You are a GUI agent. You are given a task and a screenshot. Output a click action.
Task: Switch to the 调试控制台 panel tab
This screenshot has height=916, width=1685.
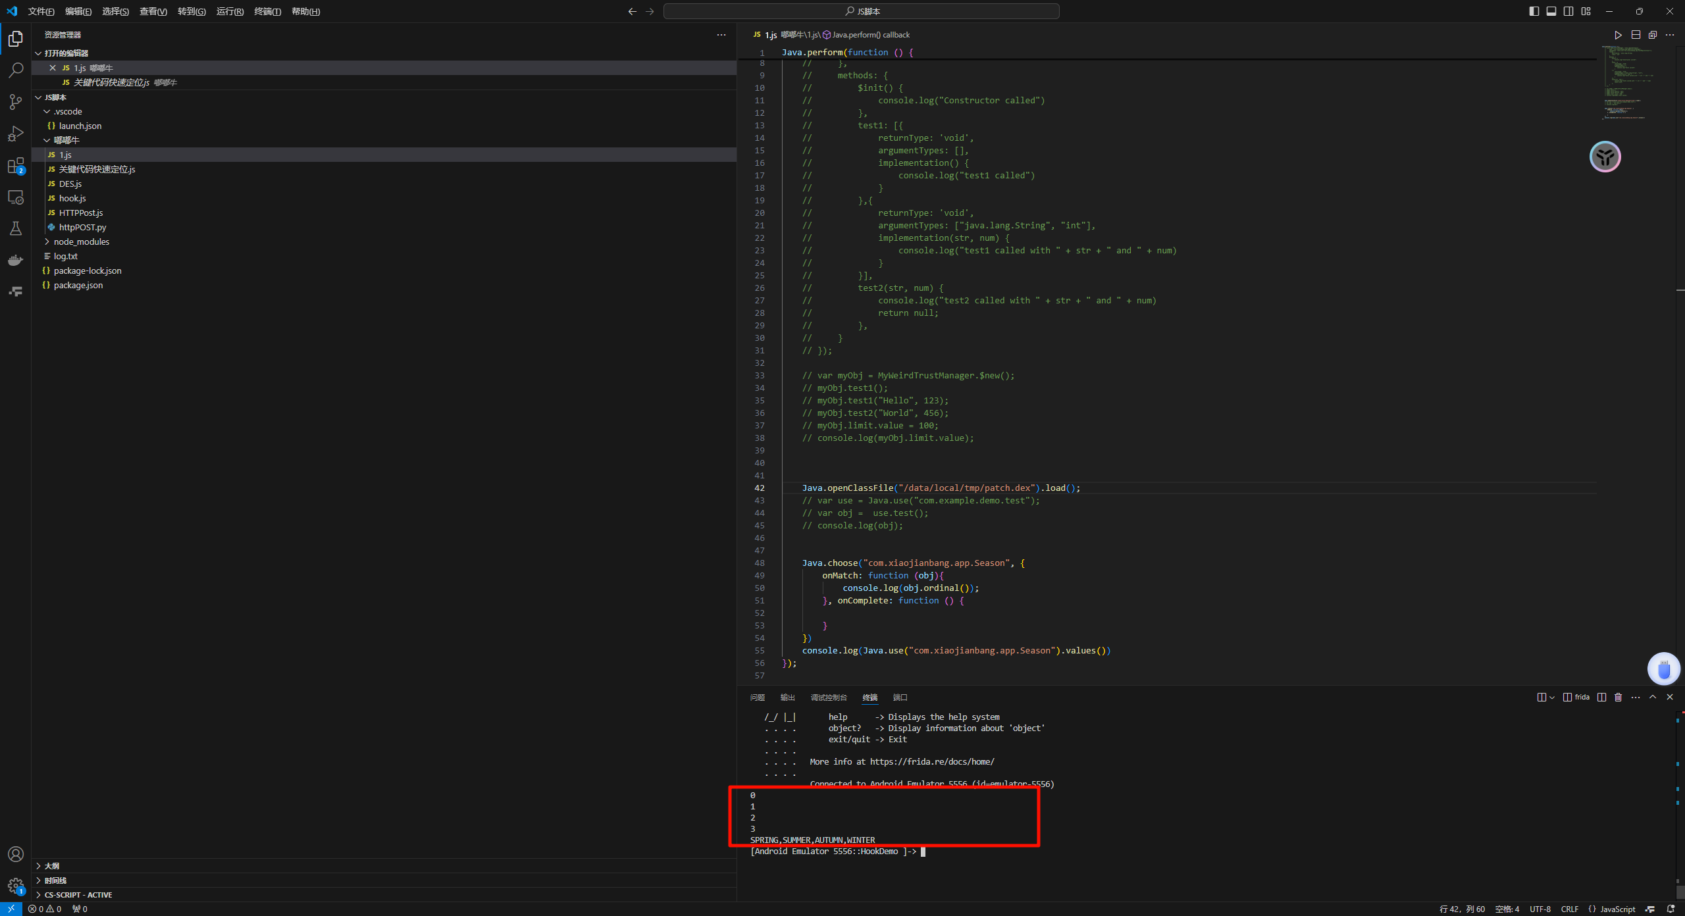(829, 698)
